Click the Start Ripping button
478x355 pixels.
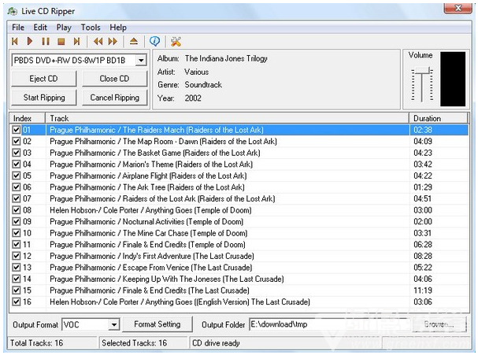click(44, 98)
